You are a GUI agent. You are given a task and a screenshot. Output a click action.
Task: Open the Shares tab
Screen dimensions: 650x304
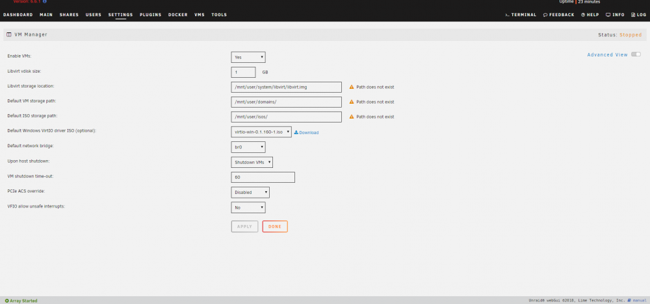point(69,15)
